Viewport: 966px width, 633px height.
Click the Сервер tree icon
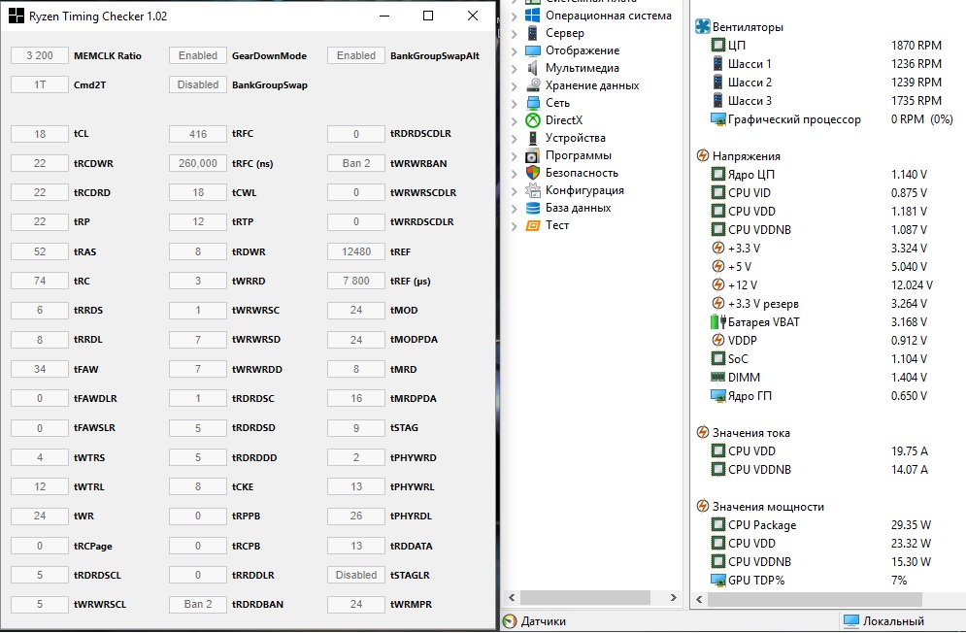(532, 33)
